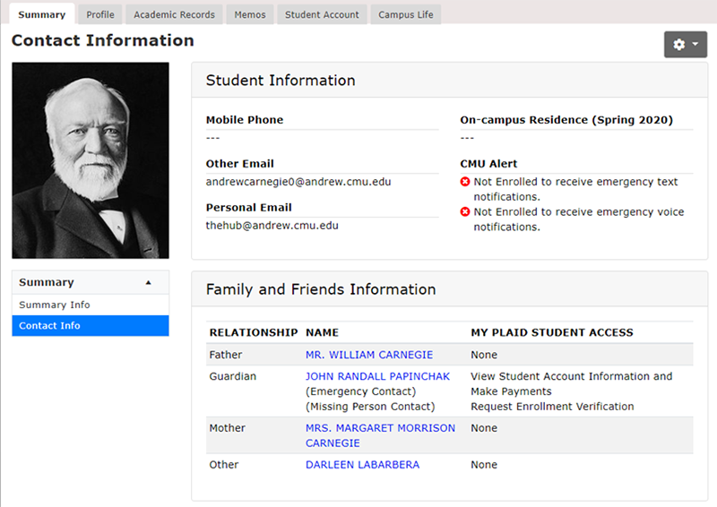
Task: Click None access in Mother row
Action: (484, 428)
